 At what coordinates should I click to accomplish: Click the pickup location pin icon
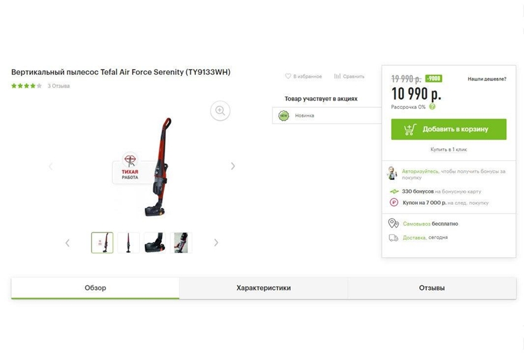[393, 223]
